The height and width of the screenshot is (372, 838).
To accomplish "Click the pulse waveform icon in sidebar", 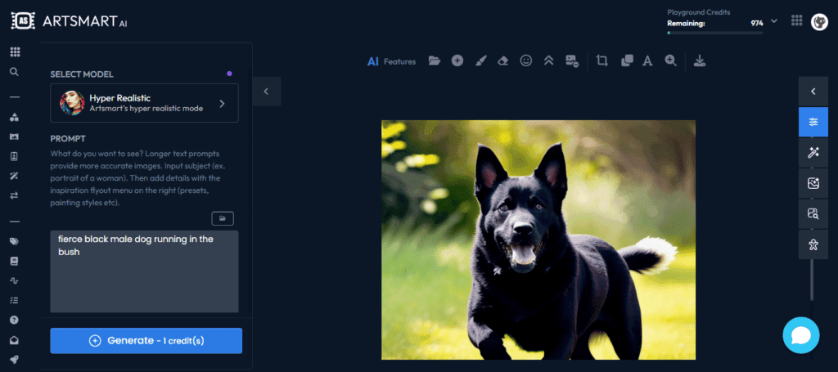I will click(x=15, y=280).
